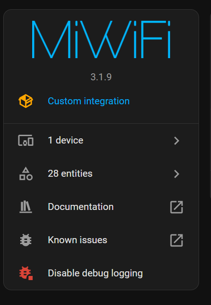Click the MiWiFi logo image
Screen dimensions: 211x305
(x=101, y=39)
